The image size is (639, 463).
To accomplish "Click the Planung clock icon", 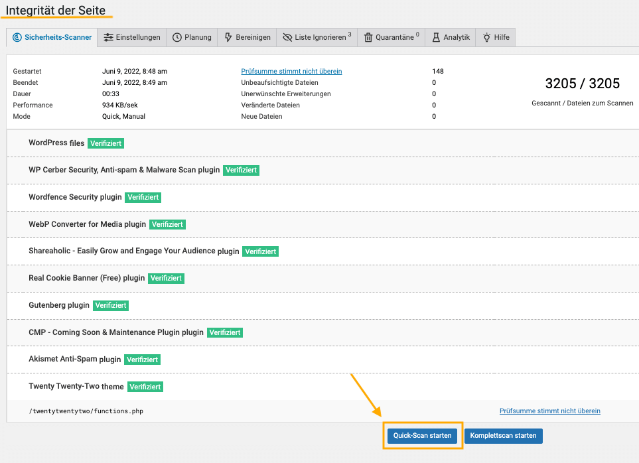I will click(x=177, y=37).
